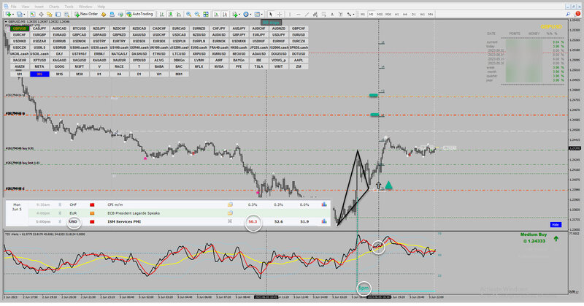Click the zoom out magnifier icon
This screenshot has width=584, height=306.
point(197,14)
